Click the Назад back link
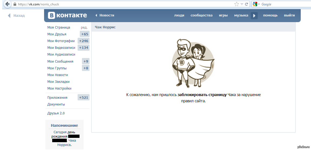This screenshot has width=311, height=150. 16,16
